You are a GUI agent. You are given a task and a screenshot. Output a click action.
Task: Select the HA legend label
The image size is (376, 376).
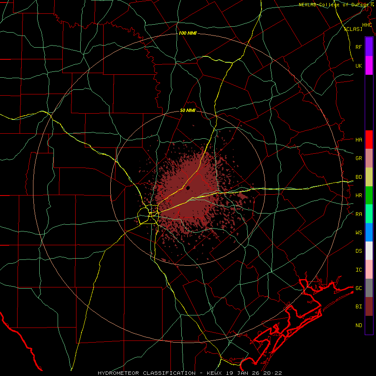358,140
